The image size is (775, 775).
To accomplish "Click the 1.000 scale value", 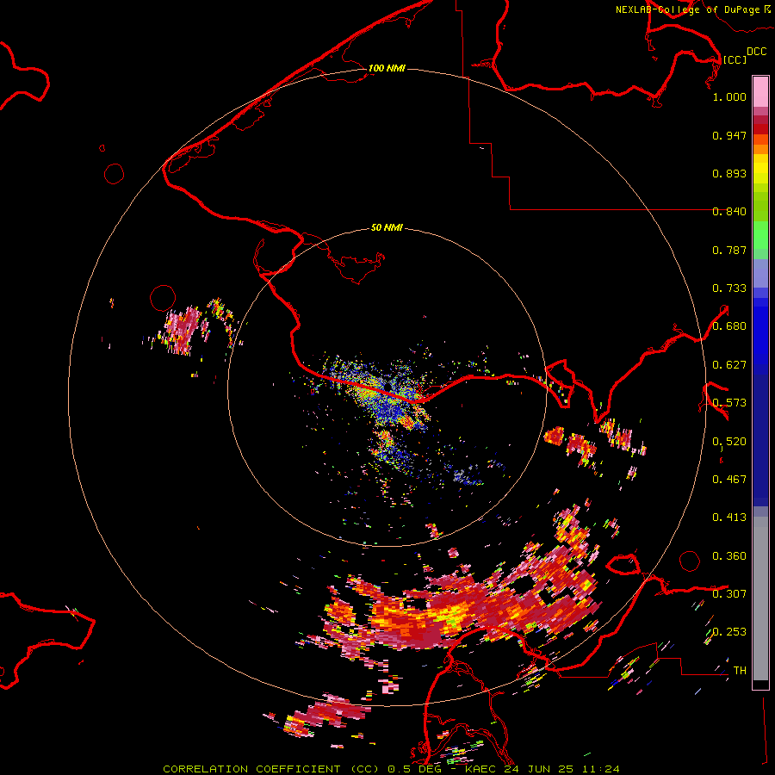I will point(729,96).
